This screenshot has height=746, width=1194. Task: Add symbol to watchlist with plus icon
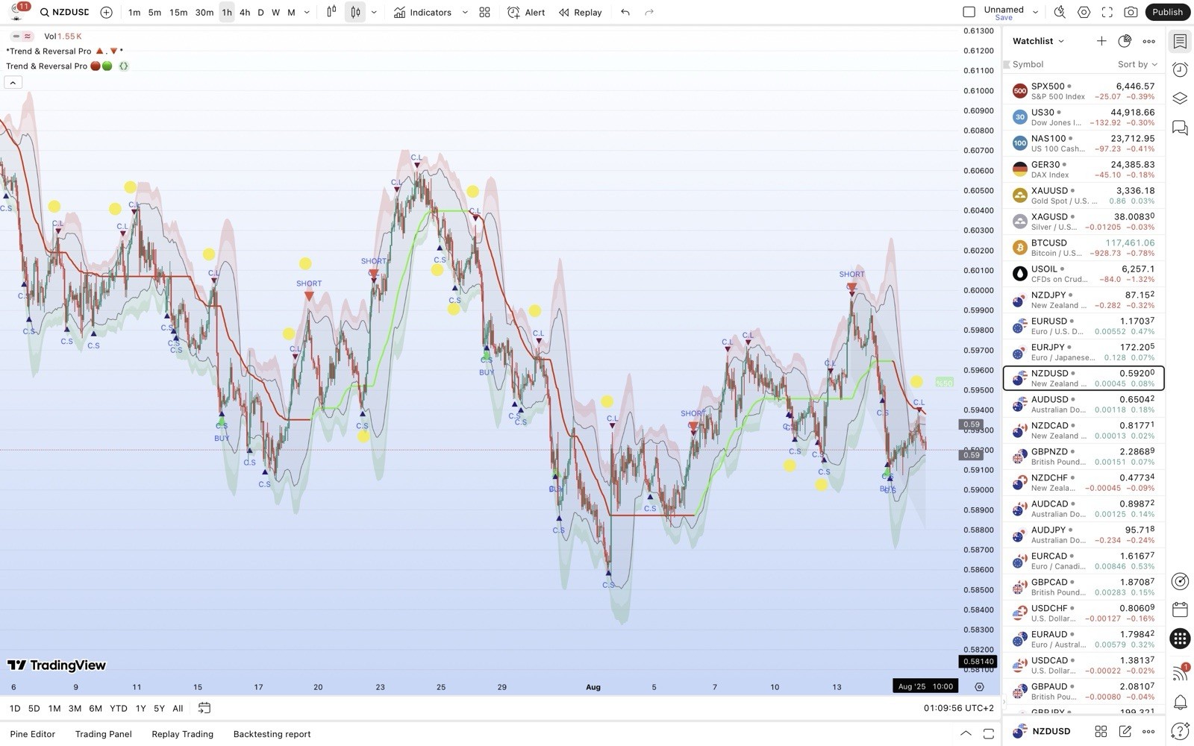[x=1101, y=41]
